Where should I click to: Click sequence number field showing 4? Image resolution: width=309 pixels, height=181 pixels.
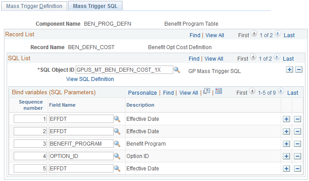(30, 156)
